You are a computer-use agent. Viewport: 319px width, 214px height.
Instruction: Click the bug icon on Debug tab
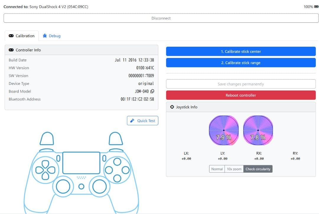[45, 36]
